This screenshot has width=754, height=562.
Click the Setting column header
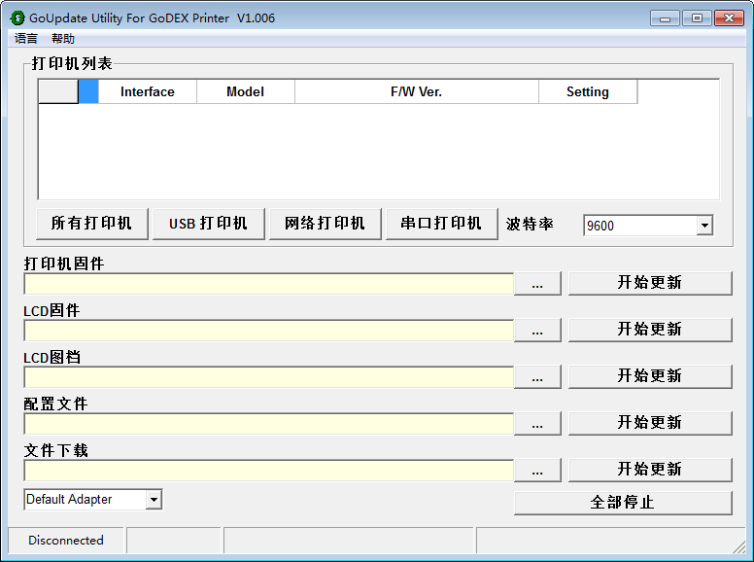588,91
